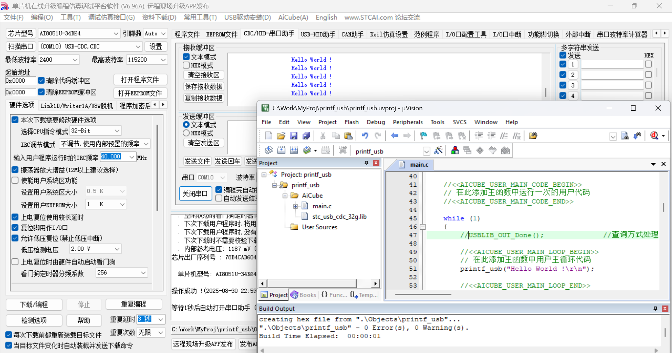
Task: Enable HEX模式 checkbox in receive buffer
Action: [x=186, y=65]
